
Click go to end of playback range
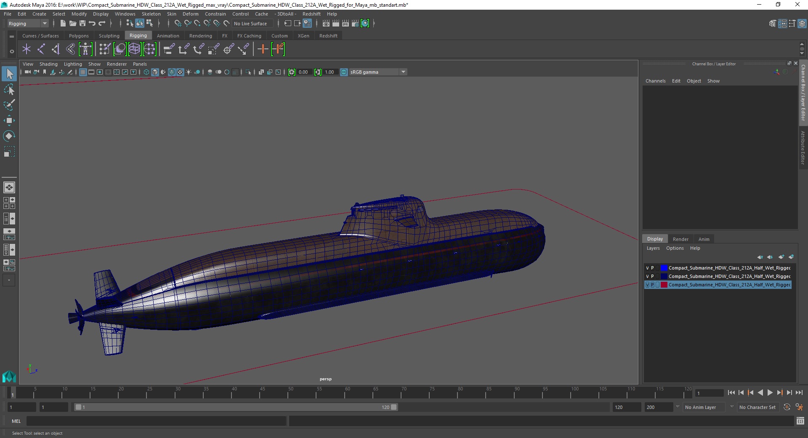tap(799, 393)
